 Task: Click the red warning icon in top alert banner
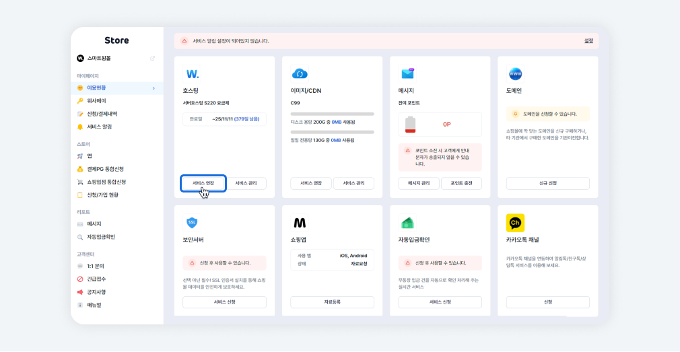184,41
